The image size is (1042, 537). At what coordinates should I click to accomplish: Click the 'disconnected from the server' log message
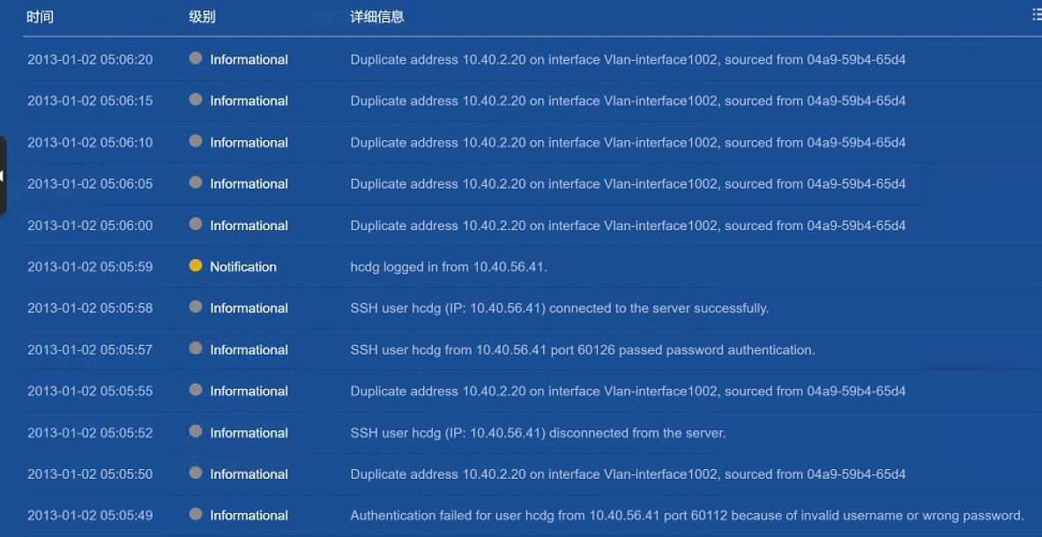coord(538,433)
